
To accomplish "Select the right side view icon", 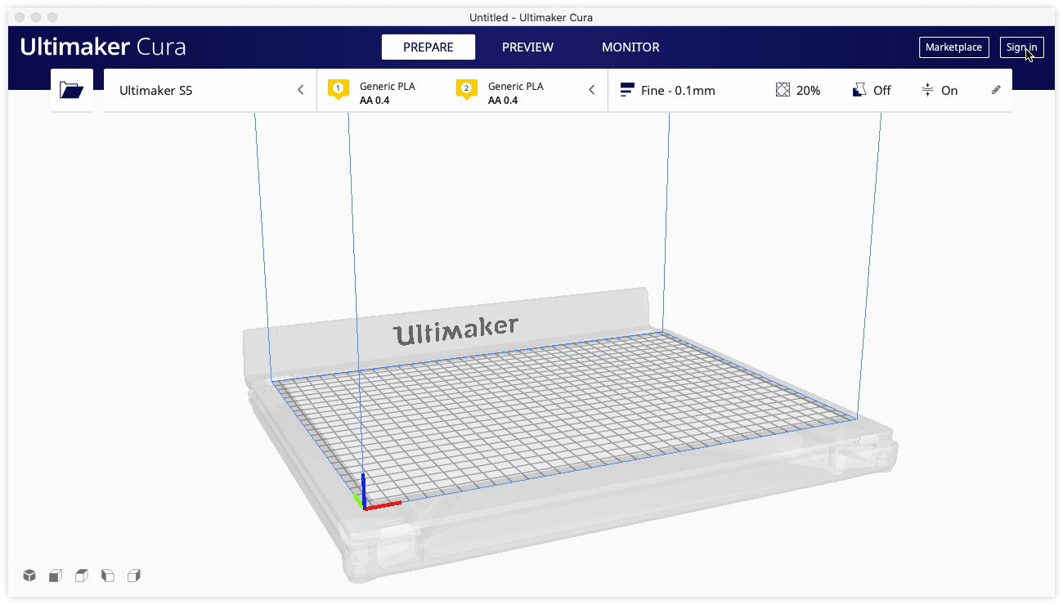I will click(133, 576).
